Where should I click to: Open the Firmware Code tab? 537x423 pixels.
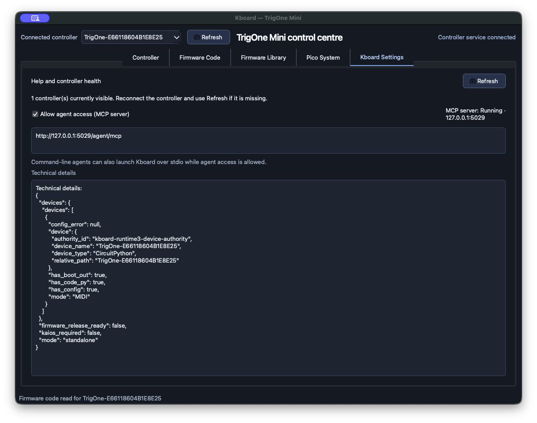200,57
